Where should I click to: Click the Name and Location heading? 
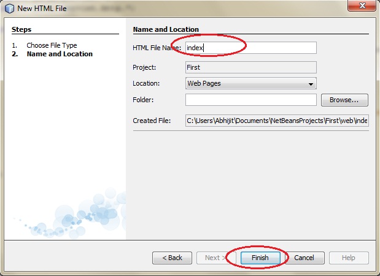[166, 29]
